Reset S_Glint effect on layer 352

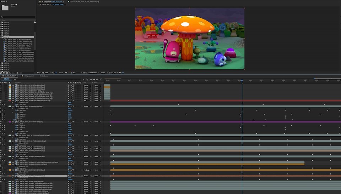click(69, 124)
